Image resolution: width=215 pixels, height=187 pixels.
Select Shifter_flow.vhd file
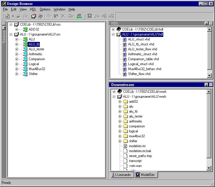(x=139, y=74)
